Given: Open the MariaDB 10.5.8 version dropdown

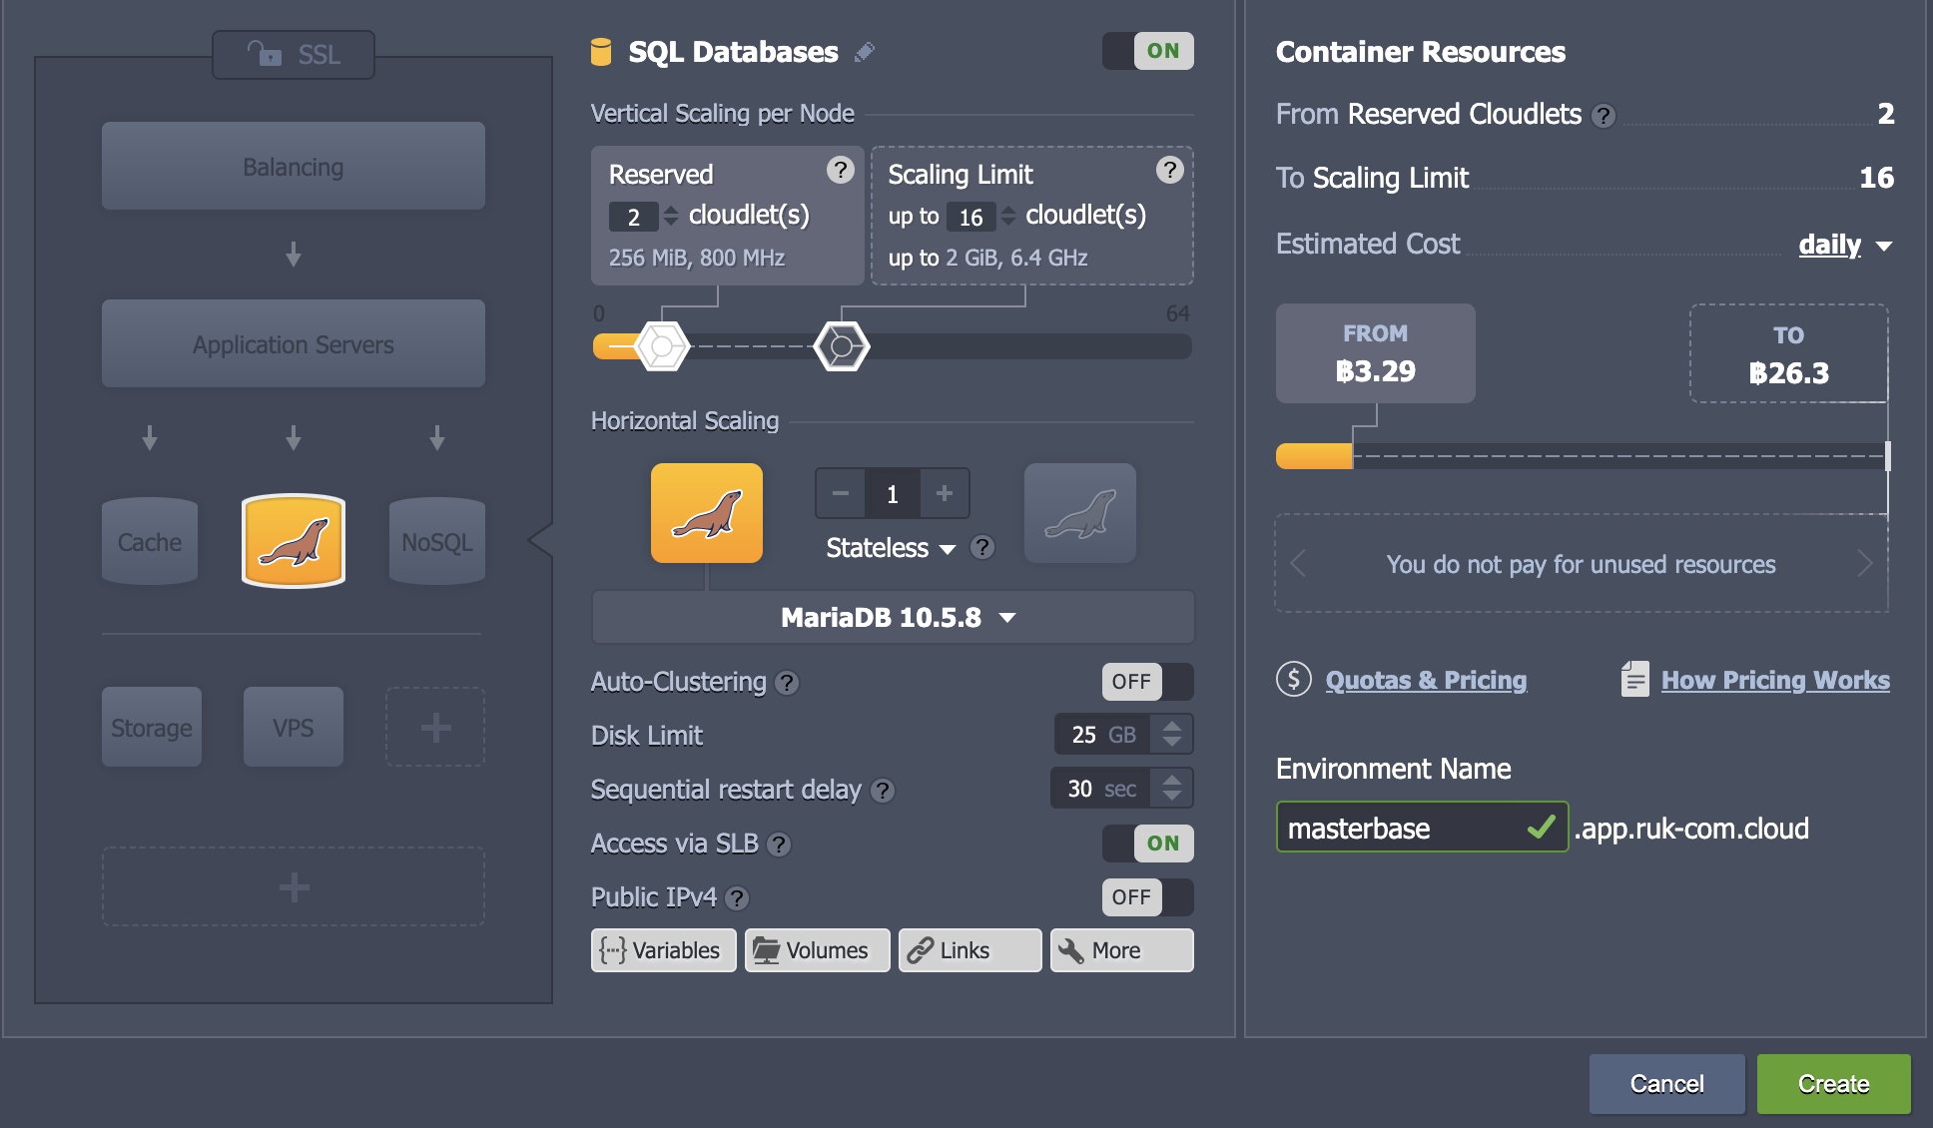Looking at the screenshot, I should (893, 617).
